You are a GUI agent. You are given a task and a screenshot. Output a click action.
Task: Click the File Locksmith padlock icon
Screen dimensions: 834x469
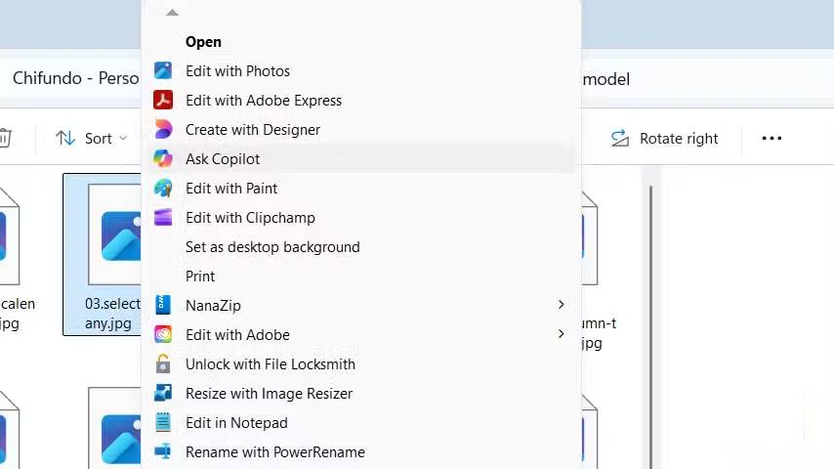coord(163,364)
